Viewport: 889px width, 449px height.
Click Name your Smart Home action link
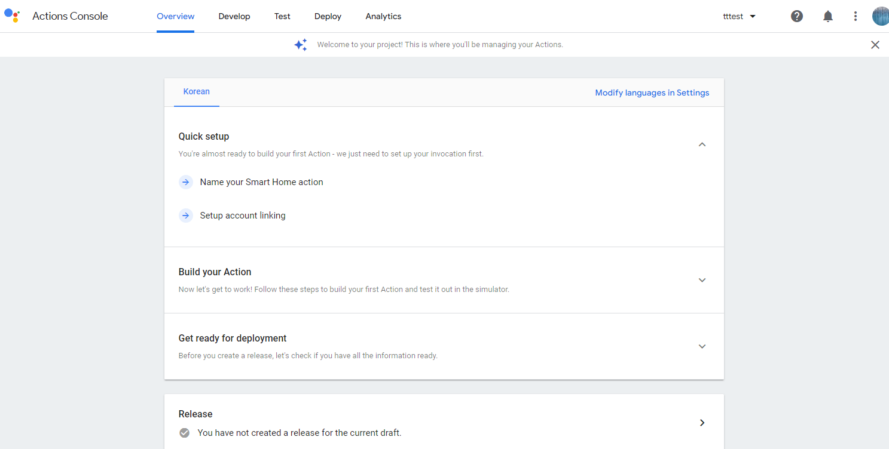[x=261, y=182]
